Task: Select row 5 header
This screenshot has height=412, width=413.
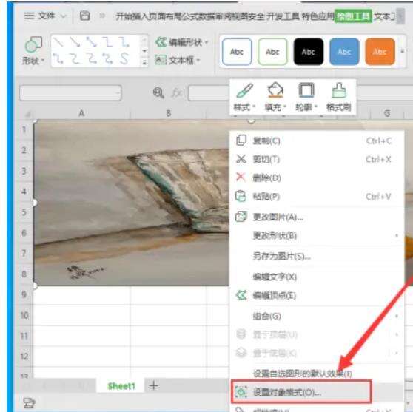Action: 24,212
